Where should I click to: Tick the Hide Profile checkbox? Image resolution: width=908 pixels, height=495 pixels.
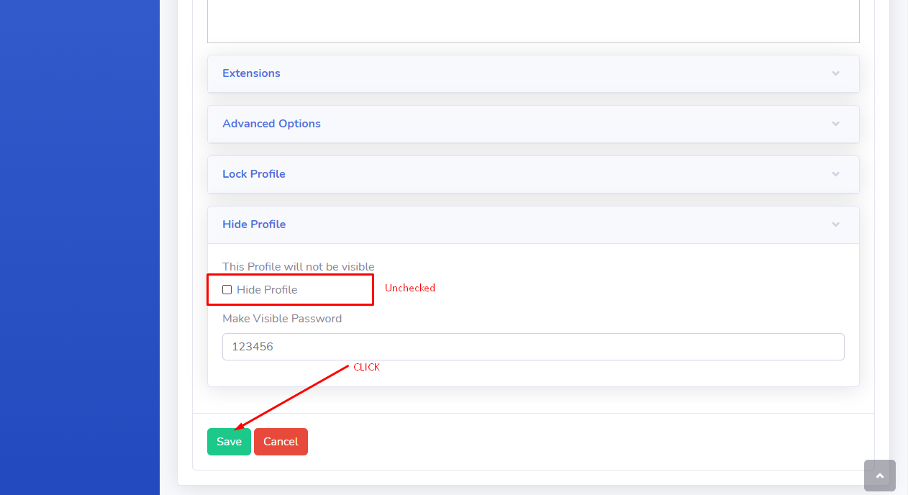click(x=227, y=290)
